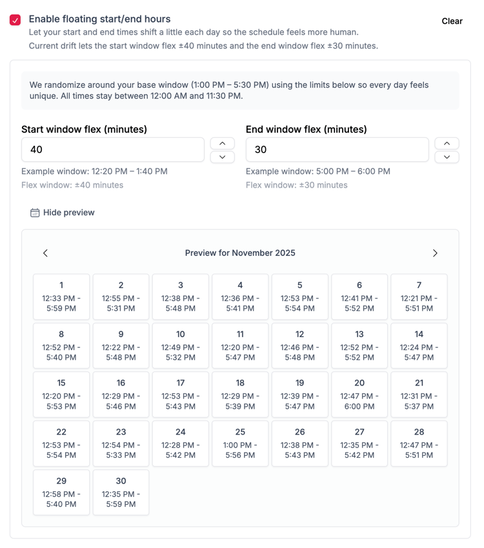Select the Start window flex input showing 40
484x548 pixels.
pos(113,150)
